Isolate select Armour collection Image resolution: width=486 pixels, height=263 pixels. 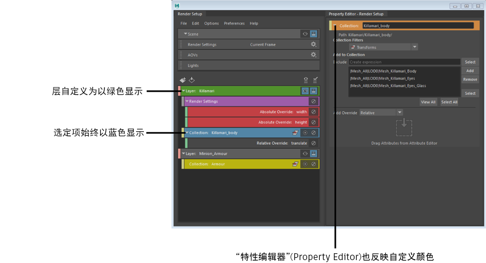pyautogui.click(x=305, y=164)
